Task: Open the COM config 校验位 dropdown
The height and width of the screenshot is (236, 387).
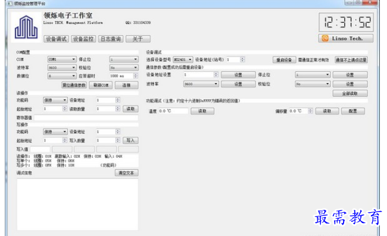Action: coord(124,68)
